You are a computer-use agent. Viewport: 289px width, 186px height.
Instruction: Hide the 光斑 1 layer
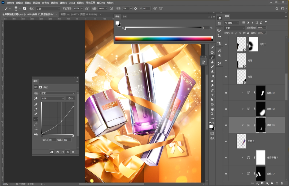(x=226, y=60)
